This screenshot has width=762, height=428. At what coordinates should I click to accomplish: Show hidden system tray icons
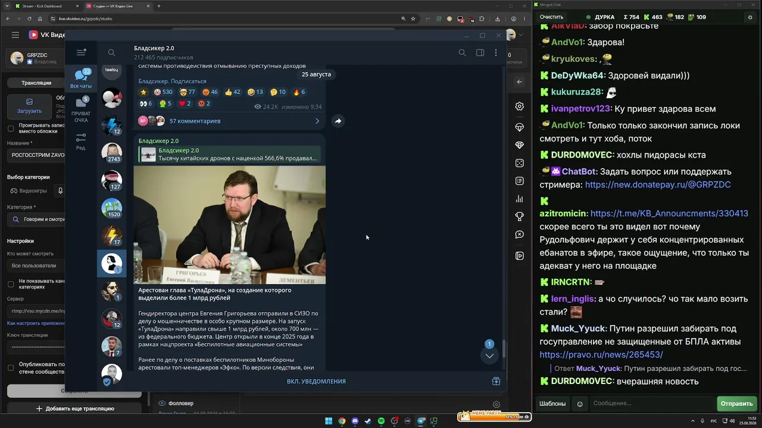693,421
